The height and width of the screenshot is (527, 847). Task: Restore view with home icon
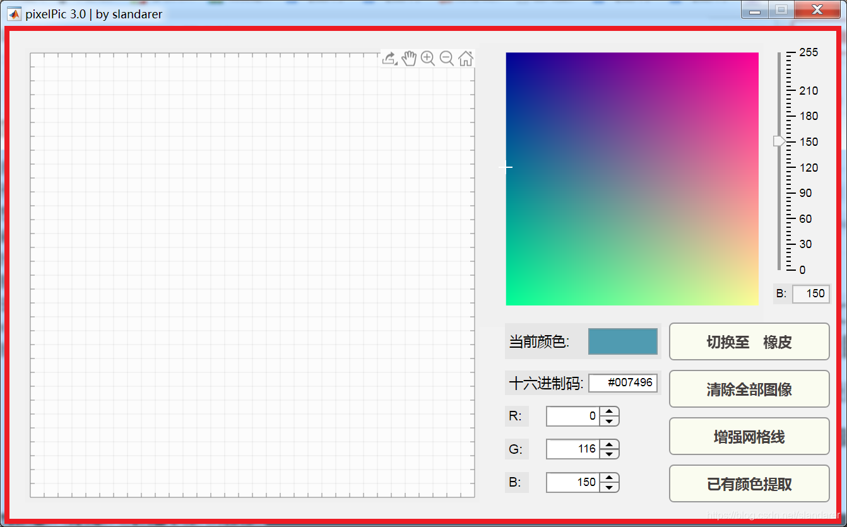point(466,59)
